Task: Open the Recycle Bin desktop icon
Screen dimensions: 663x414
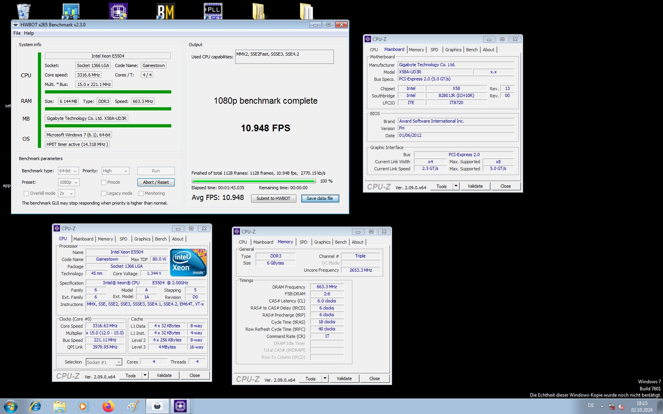Action: tap(23, 11)
